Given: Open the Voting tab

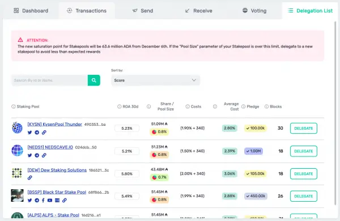Looking at the screenshot, I should 254,11.
